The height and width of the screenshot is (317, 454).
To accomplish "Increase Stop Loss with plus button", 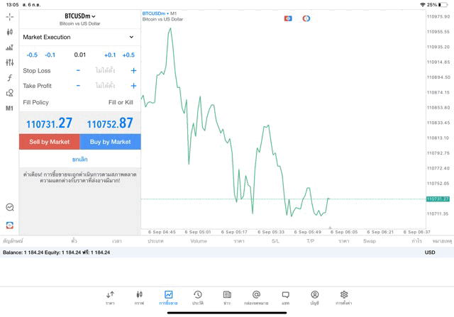I will point(133,71).
